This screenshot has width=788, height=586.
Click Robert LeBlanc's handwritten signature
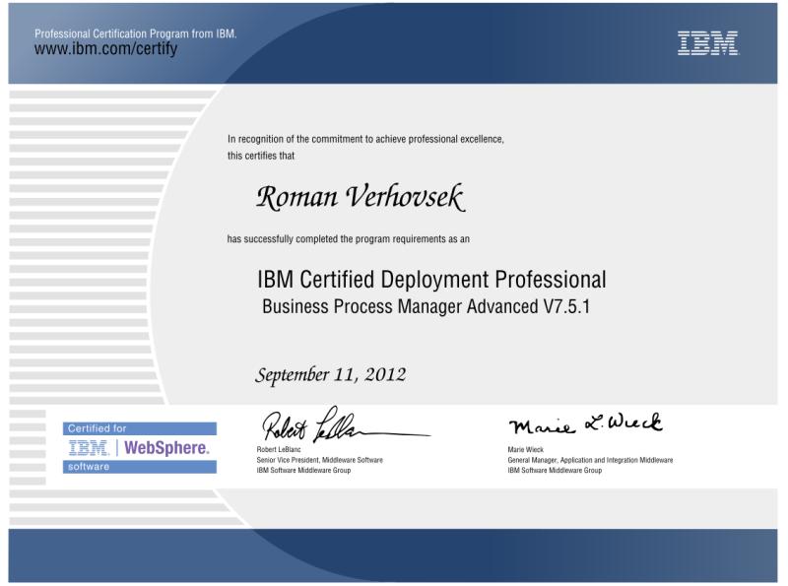pos(335,428)
